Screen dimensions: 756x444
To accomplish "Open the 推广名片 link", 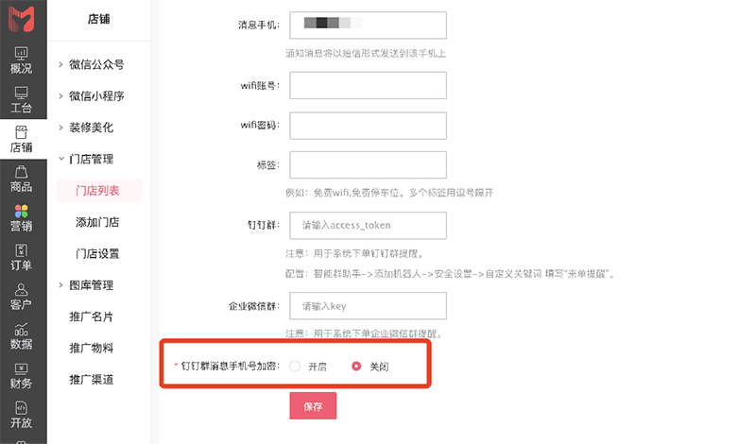I will (x=91, y=316).
